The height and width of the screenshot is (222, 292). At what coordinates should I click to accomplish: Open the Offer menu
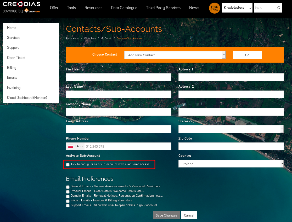(x=54, y=8)
